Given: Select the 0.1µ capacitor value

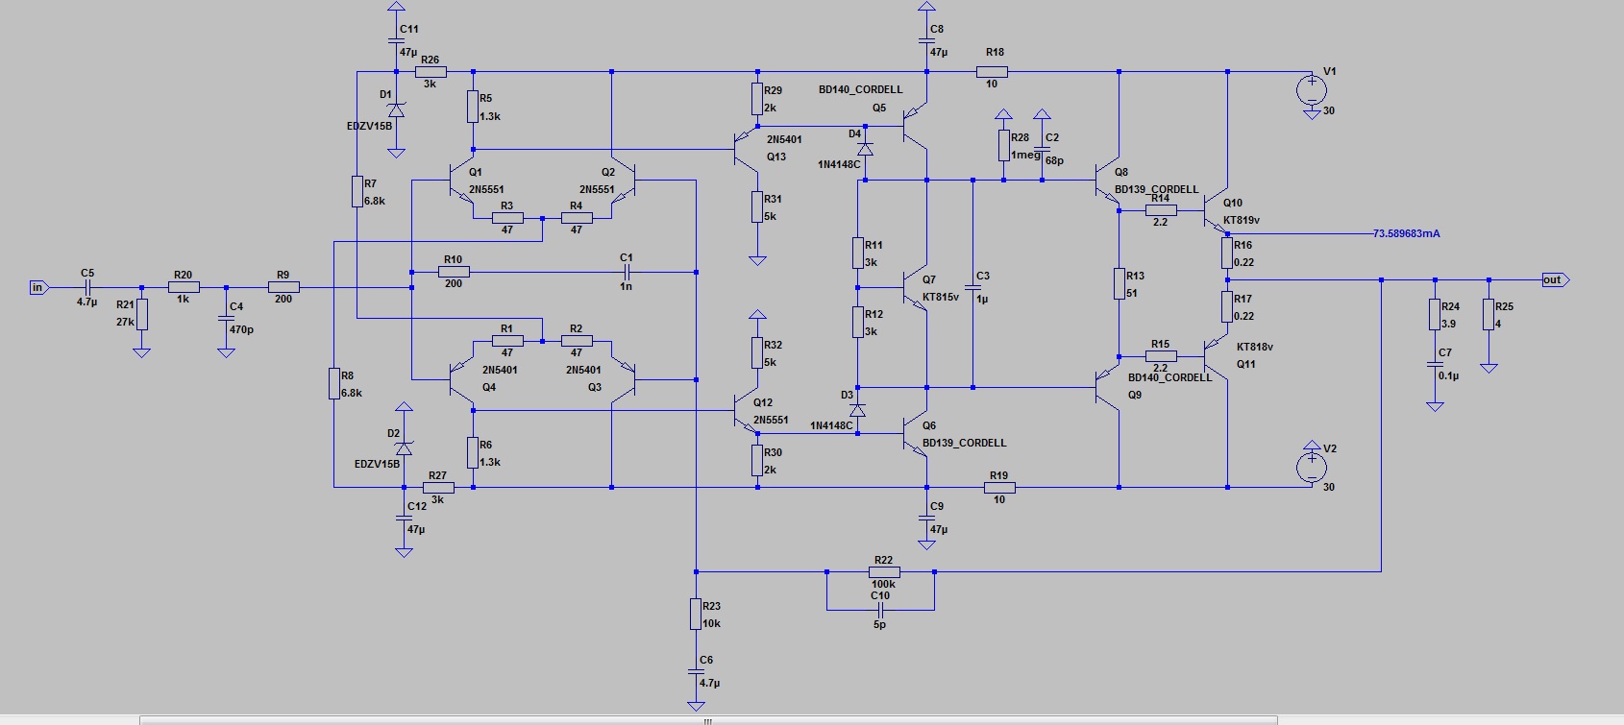Looking at the screenshot, I should tap(1448, 375).
